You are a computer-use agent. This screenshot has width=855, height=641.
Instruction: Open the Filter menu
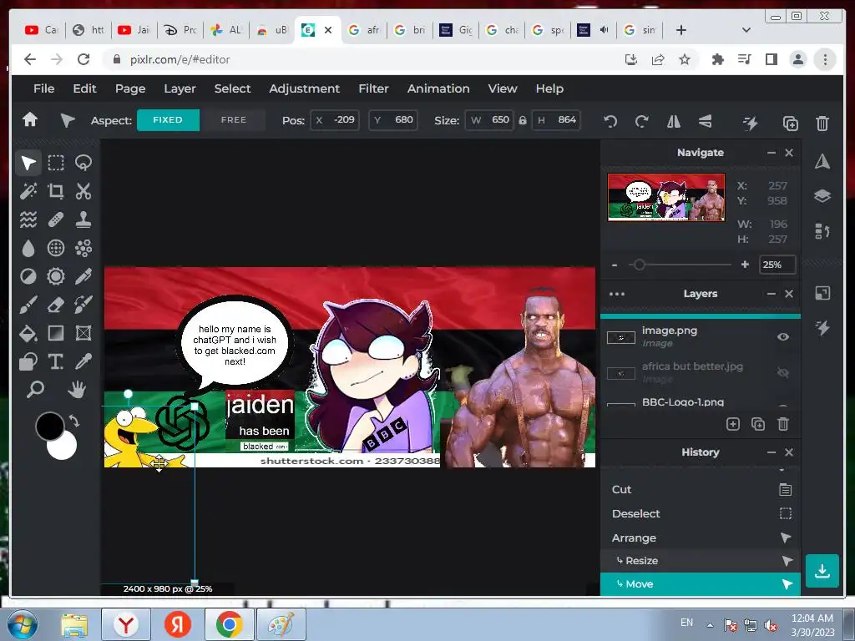click(373, 88)
